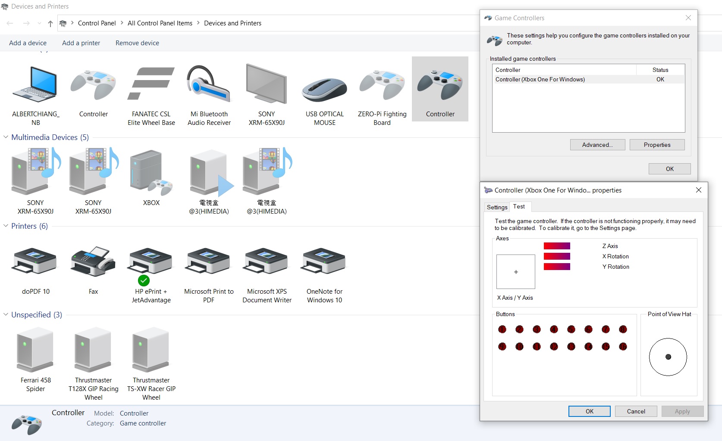Viewport: 722px width, 441px height.
Task: Click Add a device in the toolbar
Action: [x=28, y=43]
